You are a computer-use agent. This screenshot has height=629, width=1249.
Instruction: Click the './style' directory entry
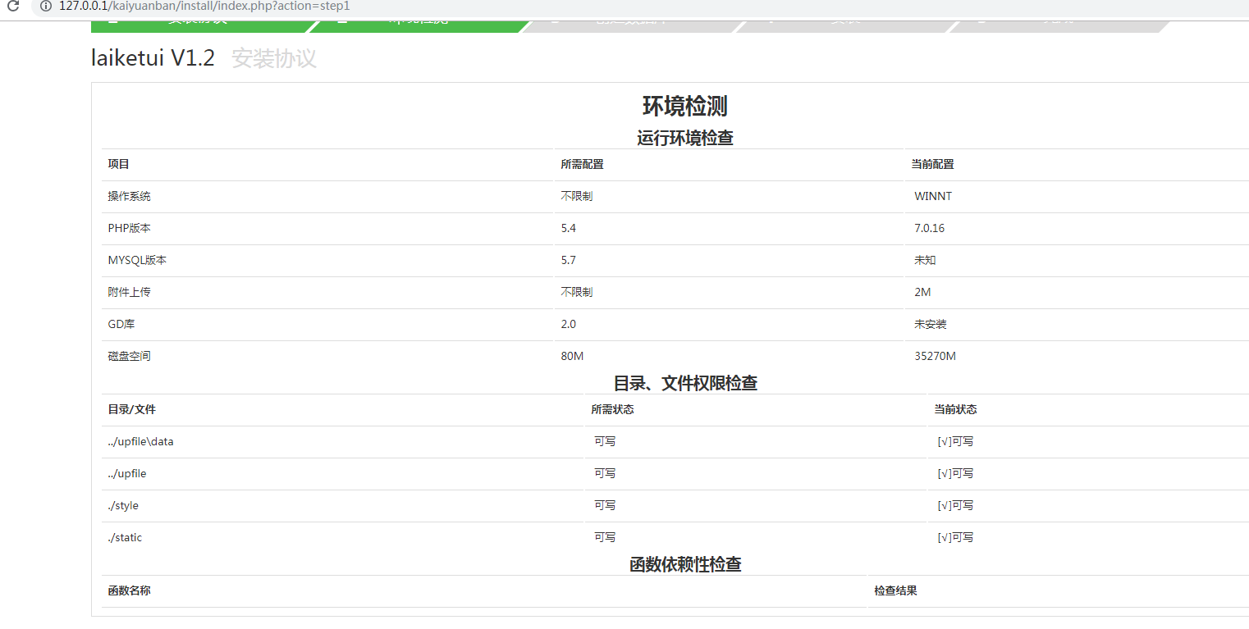[123, 505]
